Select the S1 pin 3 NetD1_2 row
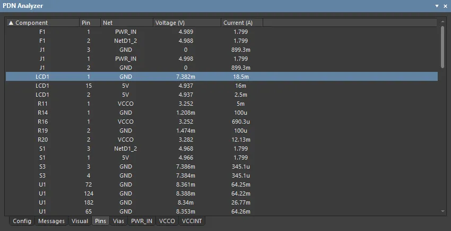 tap(222, 149)
